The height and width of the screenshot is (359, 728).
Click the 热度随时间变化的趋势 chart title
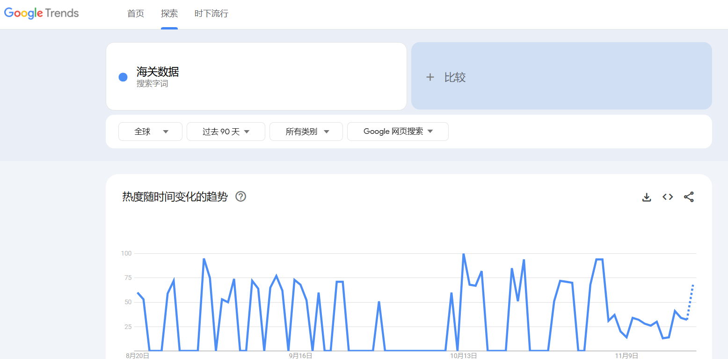pos(175,197)
